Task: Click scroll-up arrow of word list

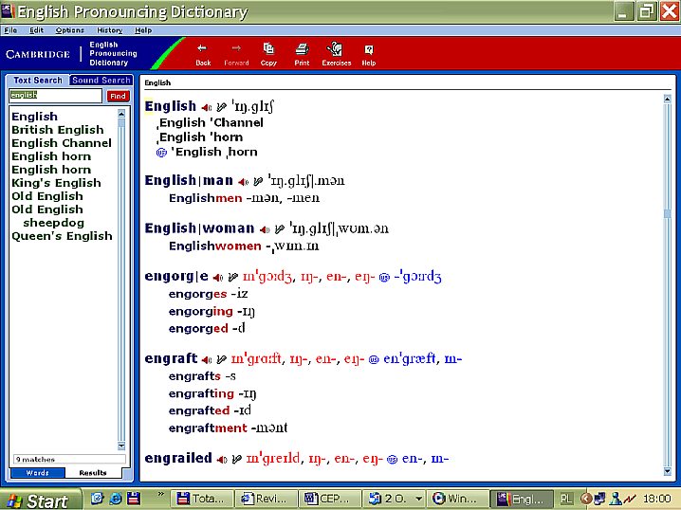Action: [121, 114]
